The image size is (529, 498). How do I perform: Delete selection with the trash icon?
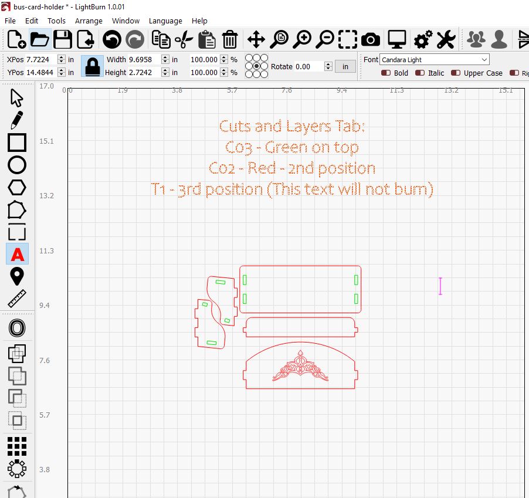(230, 39)
